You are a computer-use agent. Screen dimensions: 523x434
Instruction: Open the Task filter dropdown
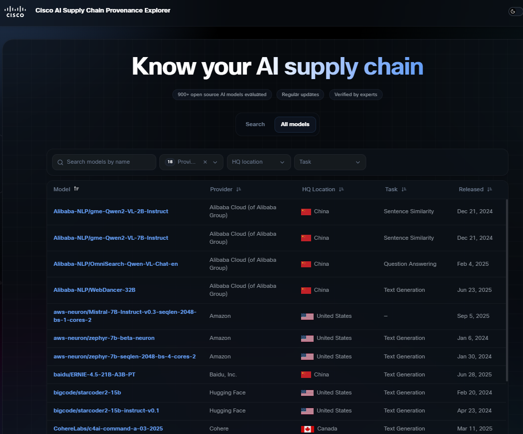(x=330, y=162)
